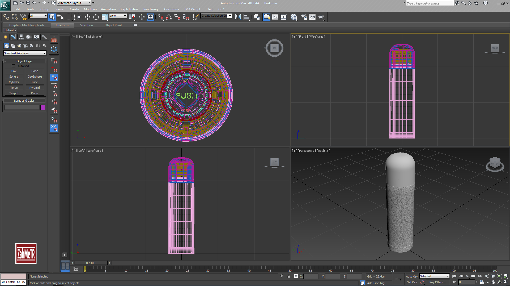Click the Select and Move tool
This screenshot has height=286, width=510.
coord(87,17)
